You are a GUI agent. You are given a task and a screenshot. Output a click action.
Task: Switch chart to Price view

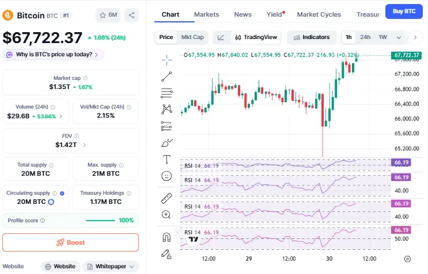point(166,37)
